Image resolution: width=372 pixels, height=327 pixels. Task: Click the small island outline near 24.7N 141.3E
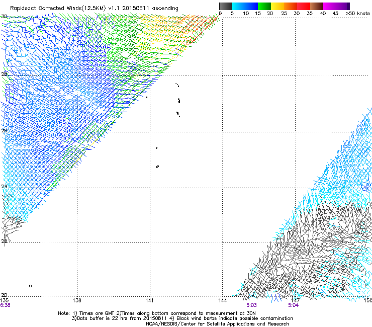pos(157,167)
